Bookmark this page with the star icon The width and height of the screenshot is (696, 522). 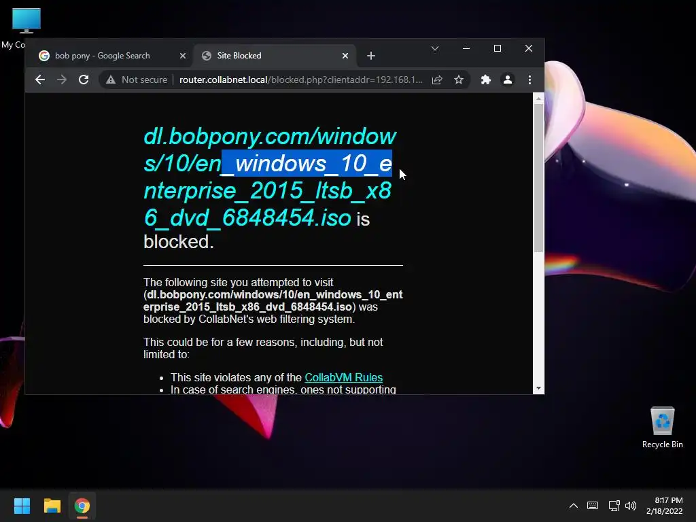pos(459,80)
